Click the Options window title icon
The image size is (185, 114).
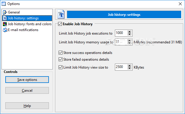tap(4, 4)
